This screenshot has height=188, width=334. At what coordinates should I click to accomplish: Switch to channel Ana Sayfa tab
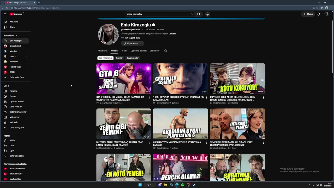click(103, 51)
